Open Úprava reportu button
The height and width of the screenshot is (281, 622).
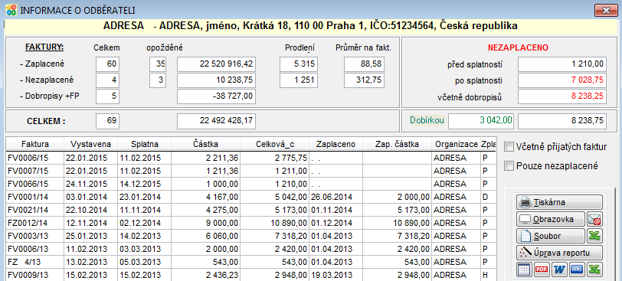click(559, 253)
